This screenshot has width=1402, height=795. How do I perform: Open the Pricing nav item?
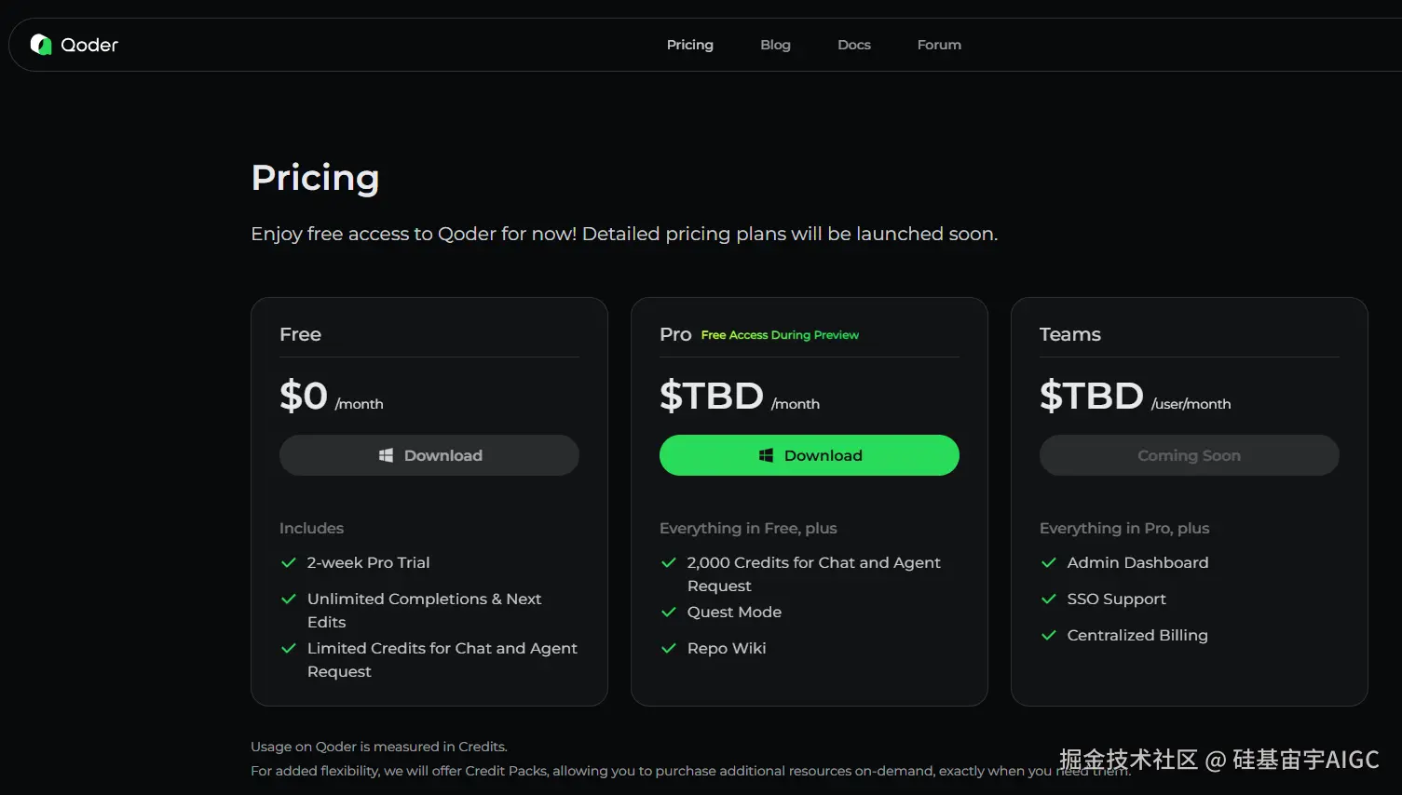click(x=689, y=45)
